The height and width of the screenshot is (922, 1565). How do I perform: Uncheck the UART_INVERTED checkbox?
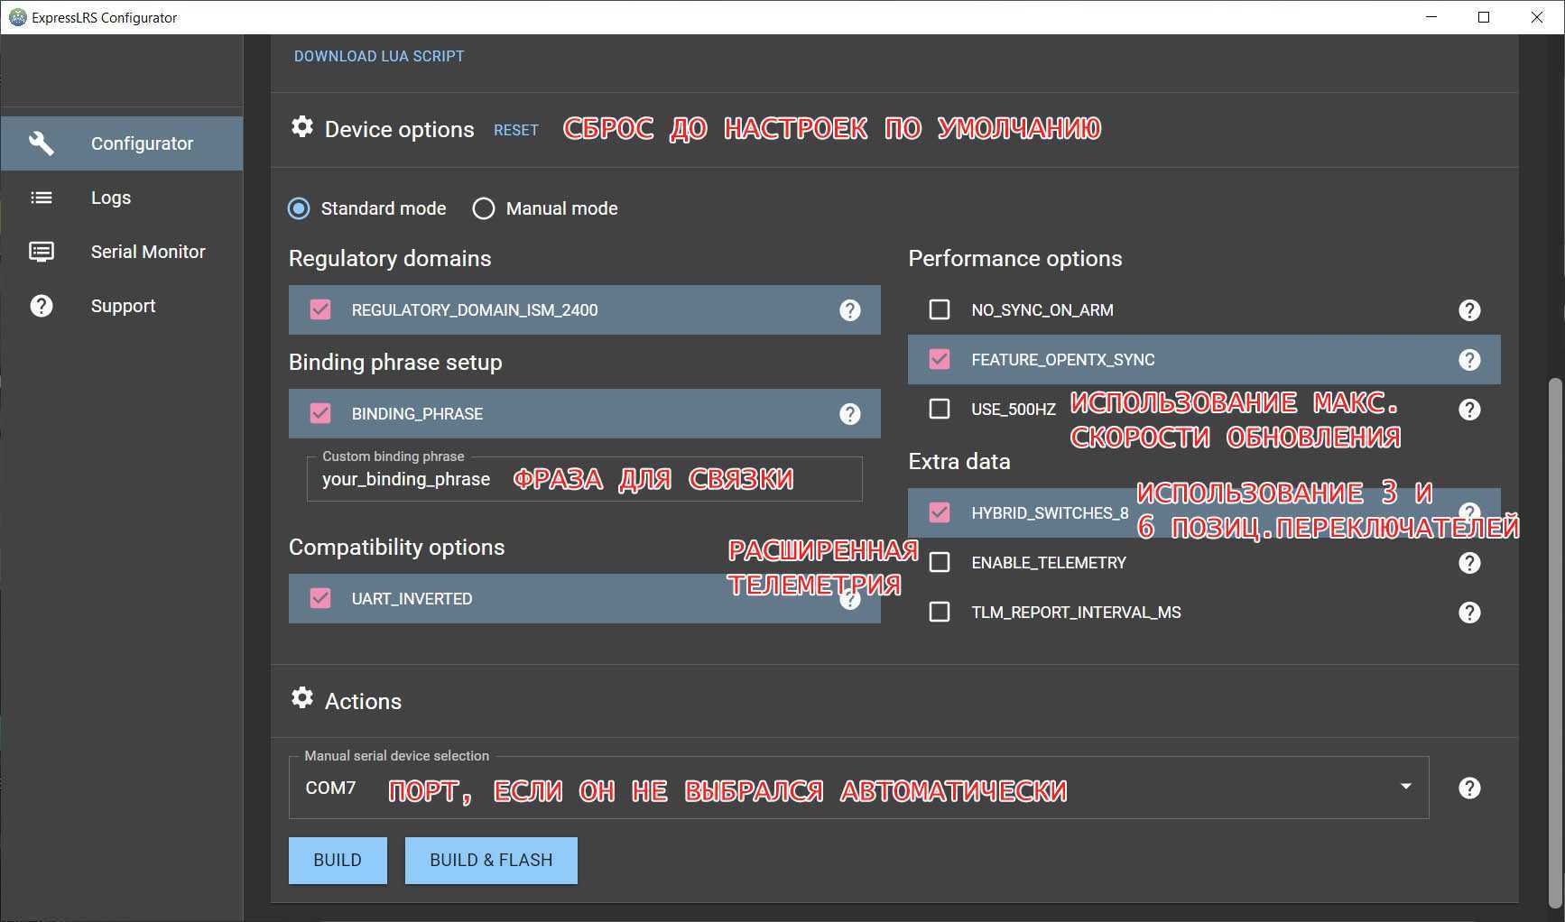point(320,598)
